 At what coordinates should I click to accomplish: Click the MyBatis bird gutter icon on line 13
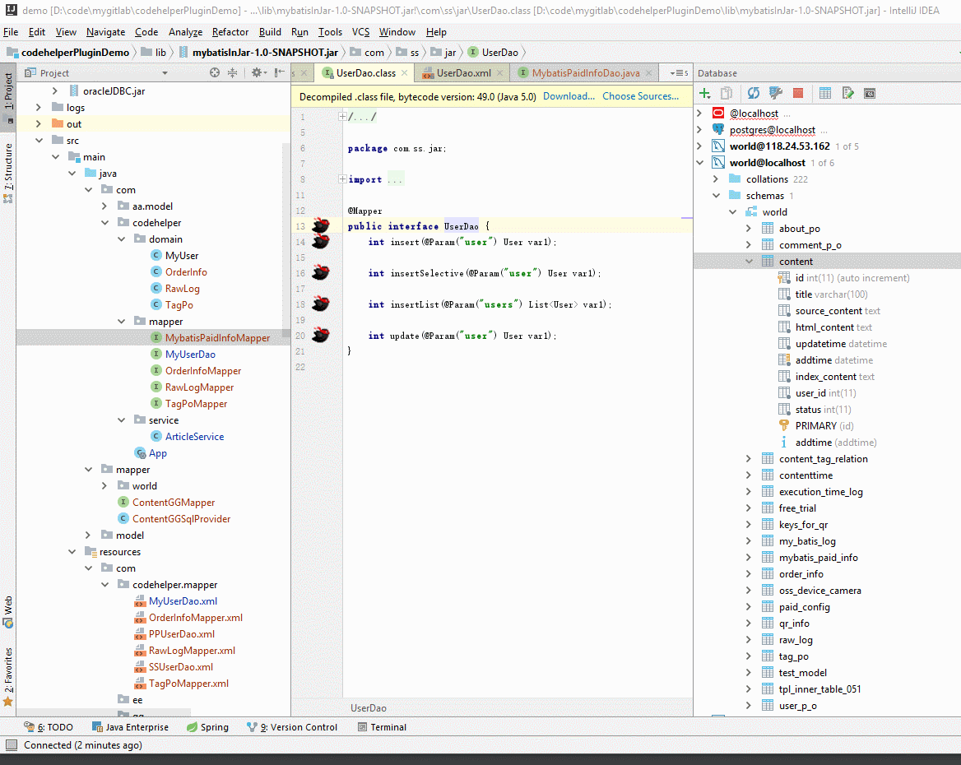(x=321, y=225)
